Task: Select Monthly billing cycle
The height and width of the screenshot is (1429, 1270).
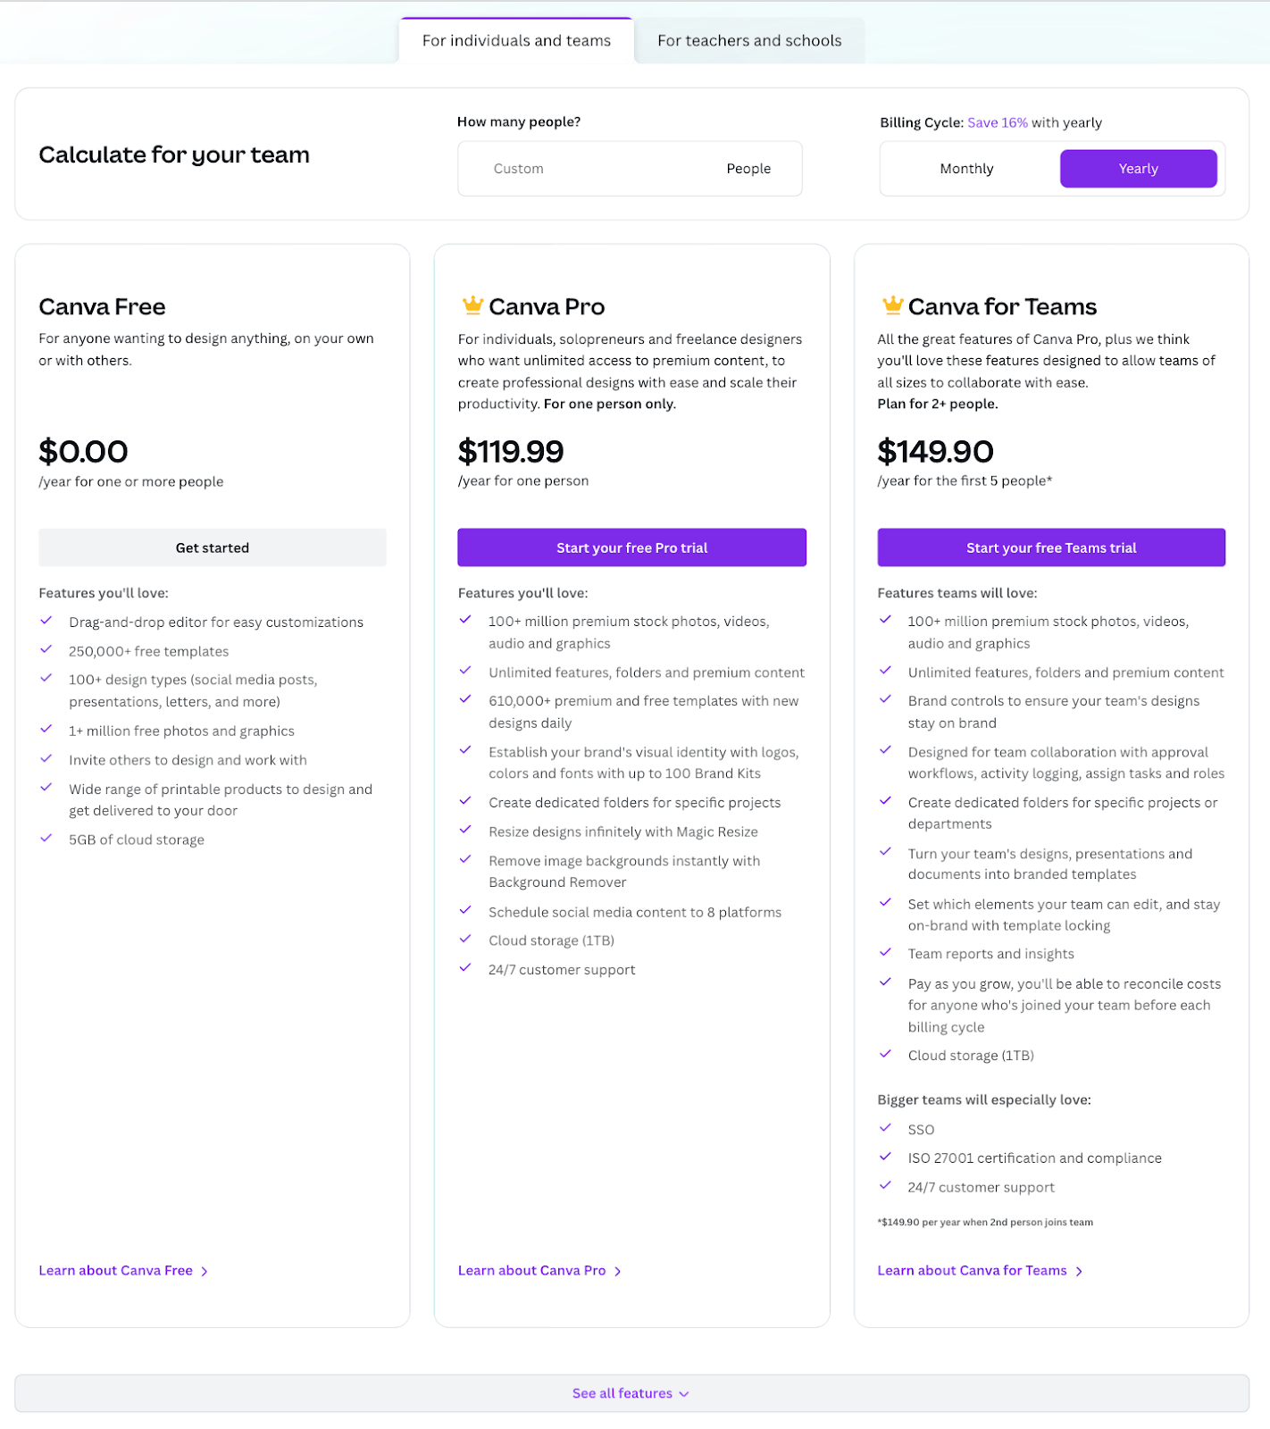Action: pyautogui.click(x=966, y=168)
